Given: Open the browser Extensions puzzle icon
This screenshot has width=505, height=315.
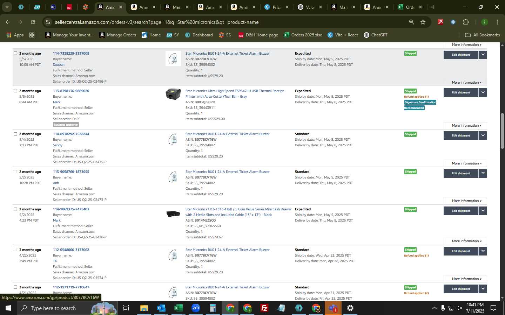Looking at the screenshot, I should 466,22.
